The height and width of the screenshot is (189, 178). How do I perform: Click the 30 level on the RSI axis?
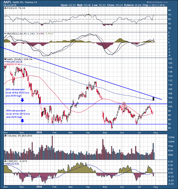169,24
